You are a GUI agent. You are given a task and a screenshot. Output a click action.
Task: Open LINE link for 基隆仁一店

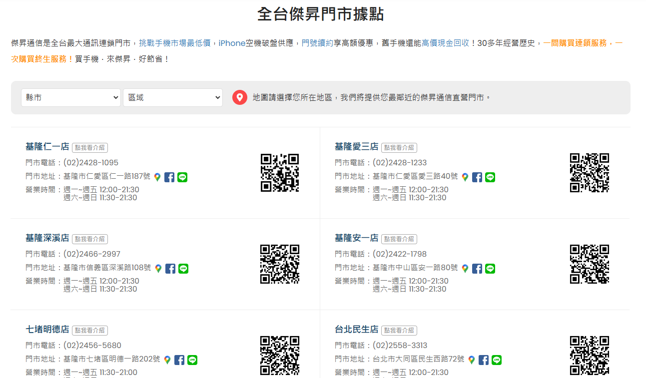[x=182, y=177]
